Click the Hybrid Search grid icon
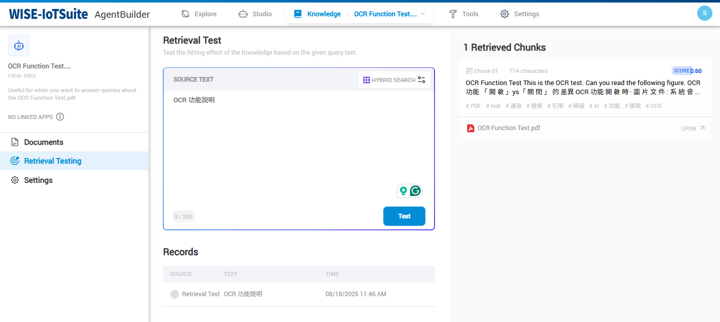This screenshot has height=322, width=720. [x=367, y=80]
